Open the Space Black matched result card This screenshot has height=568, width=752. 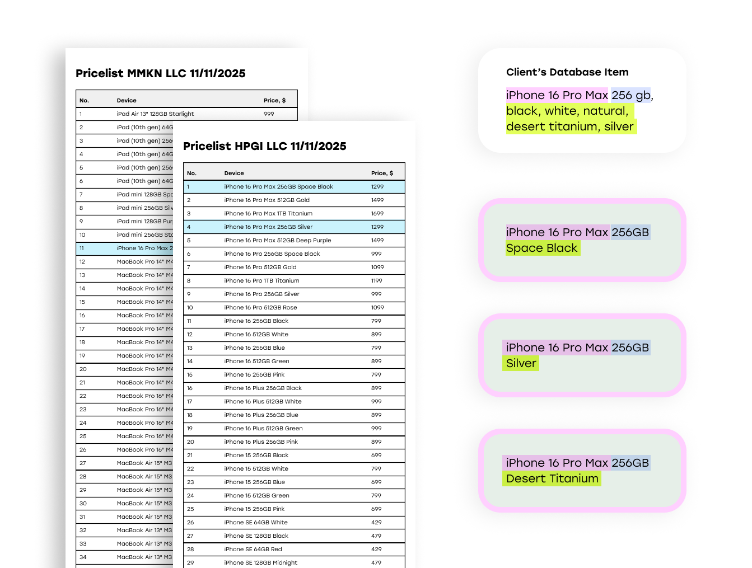[x=582, y=240]
